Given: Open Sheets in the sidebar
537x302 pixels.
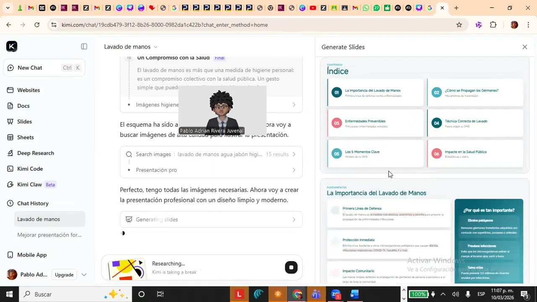Looking at the screenshot, I should 25,137.
